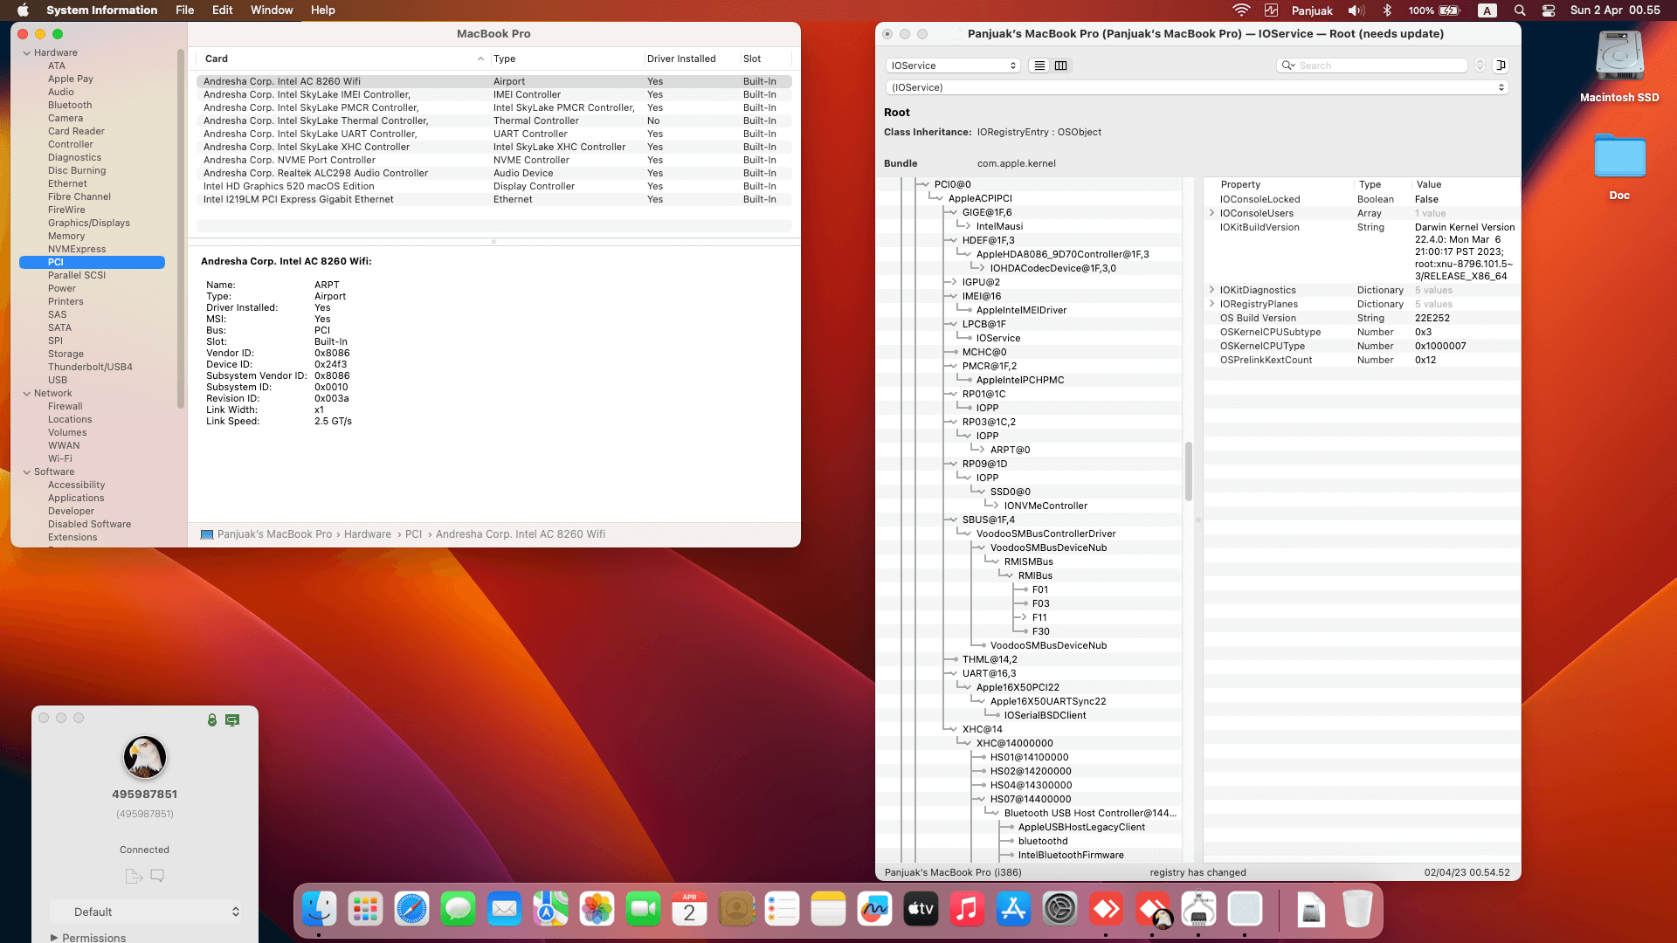Open the AnyDesk Default profile dropdown

(x=145, y=912)
